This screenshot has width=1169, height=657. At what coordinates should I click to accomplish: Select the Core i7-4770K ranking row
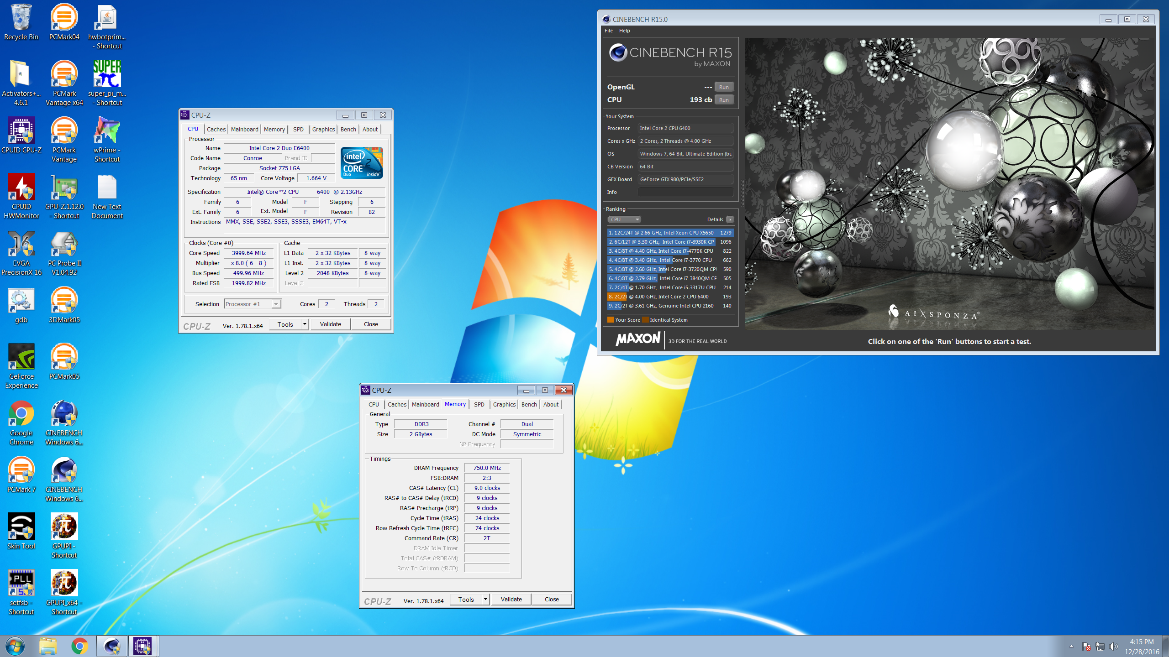[670, 251]
